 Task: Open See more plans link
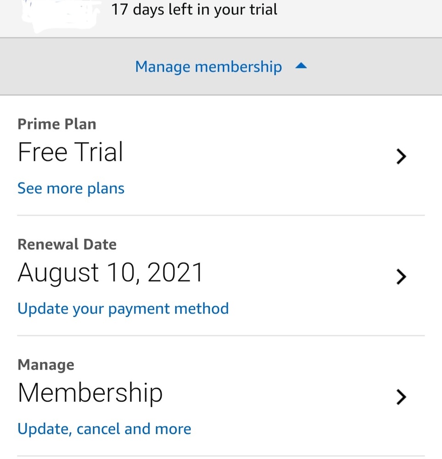71,188
